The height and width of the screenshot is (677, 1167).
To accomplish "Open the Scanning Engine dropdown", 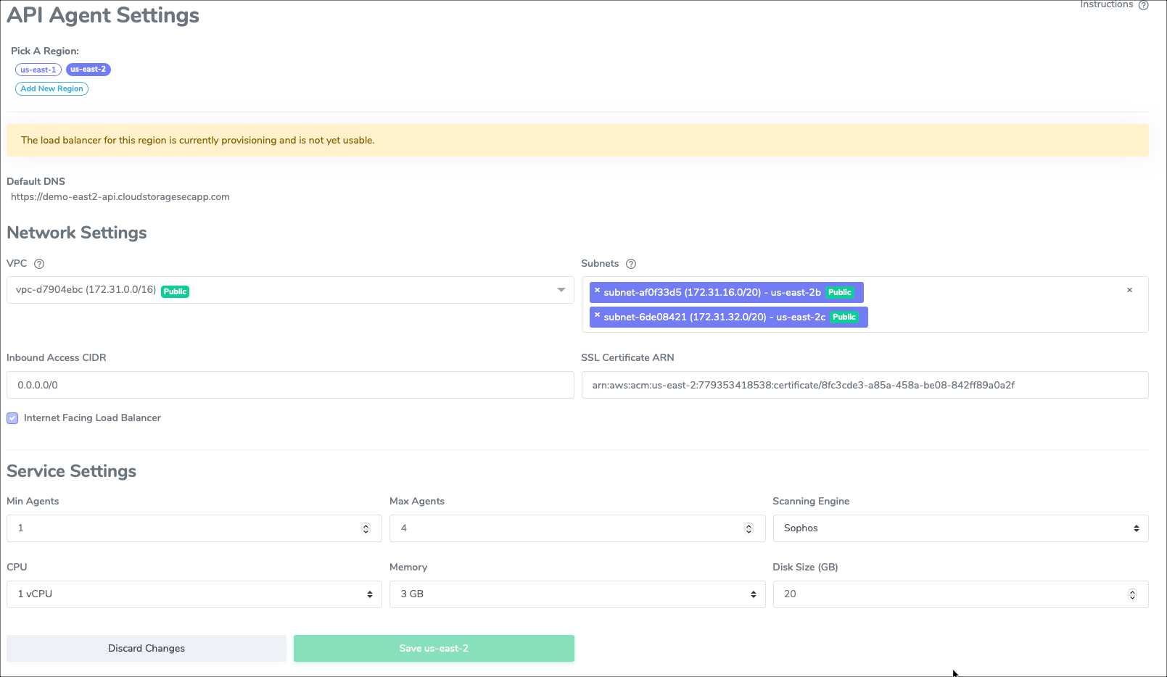I will [x=960, y=528].
